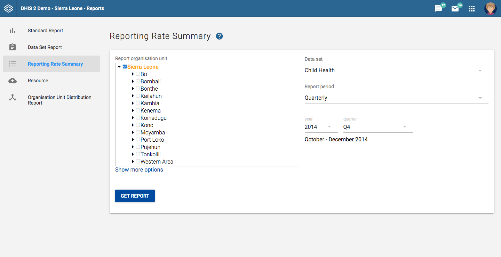Open the apps grid menu

[472, 9]
